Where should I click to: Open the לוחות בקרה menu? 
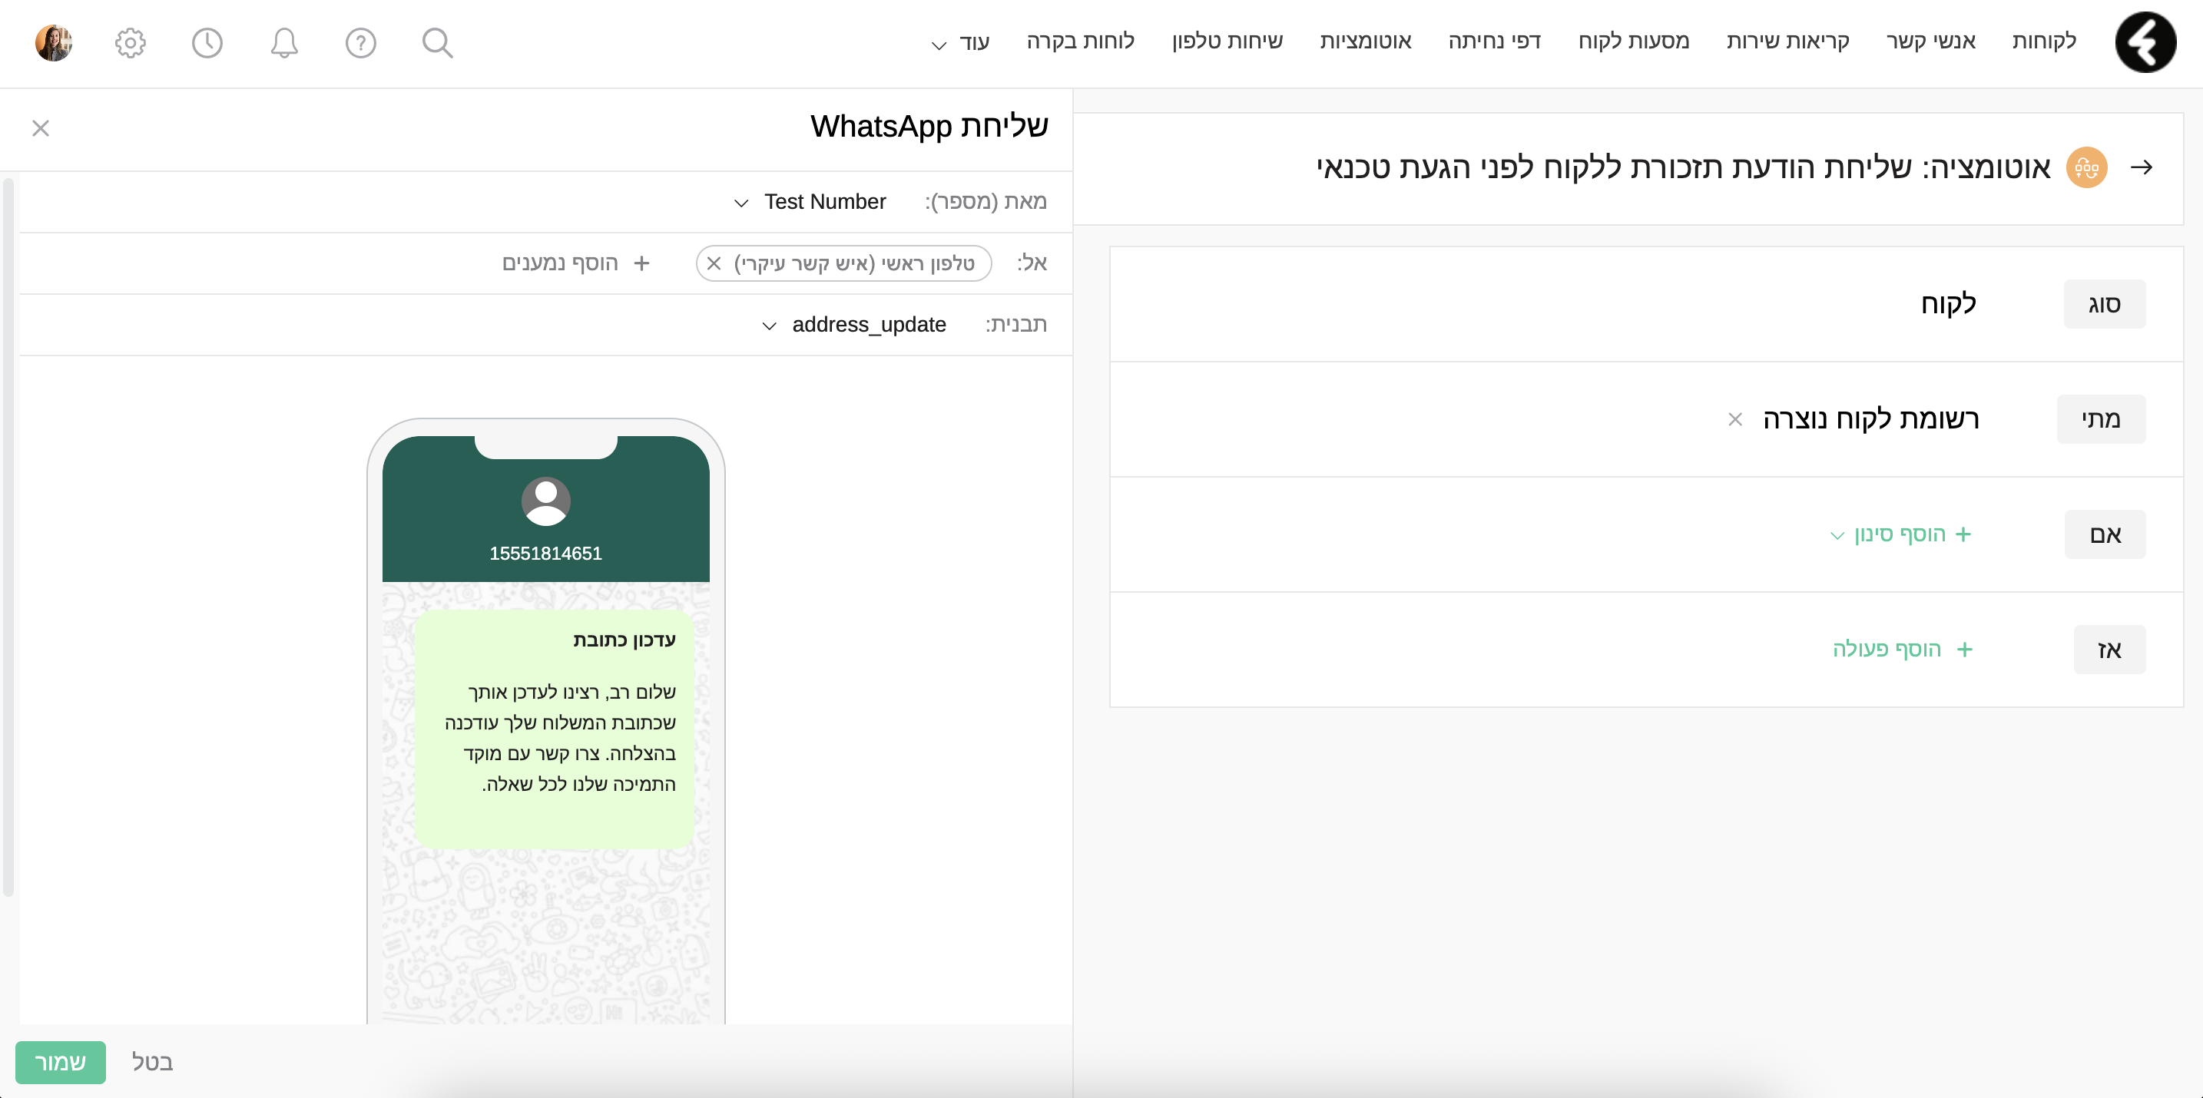(x=1080, y=41)
